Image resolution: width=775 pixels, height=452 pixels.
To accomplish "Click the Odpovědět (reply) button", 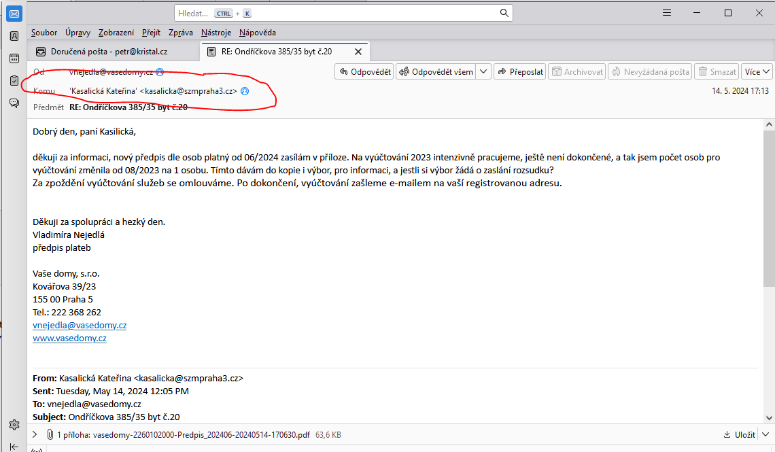I will point(364,71).
